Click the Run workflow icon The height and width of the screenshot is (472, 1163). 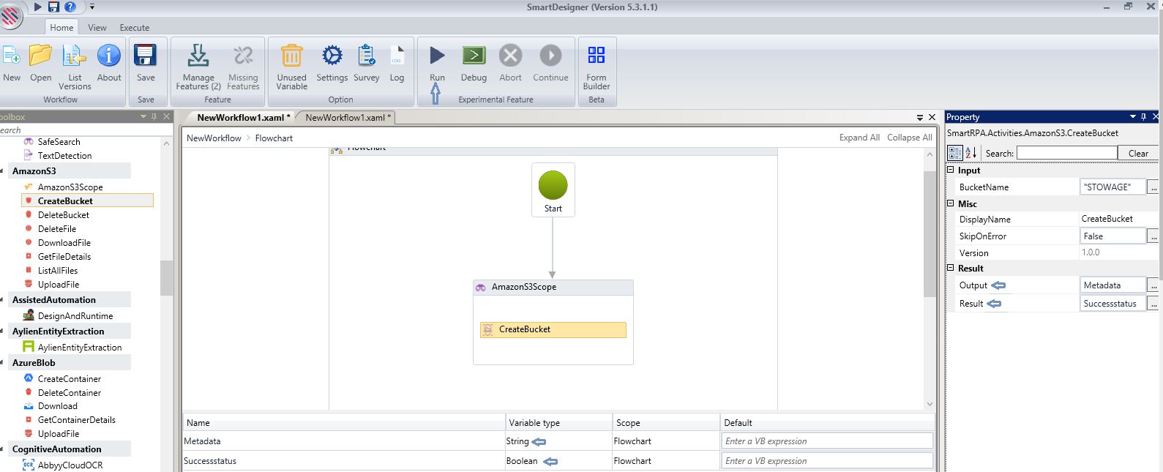(x=437, y=56)
